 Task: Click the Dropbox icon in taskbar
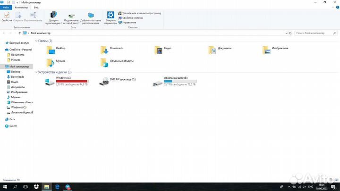(x=36, y=187)
